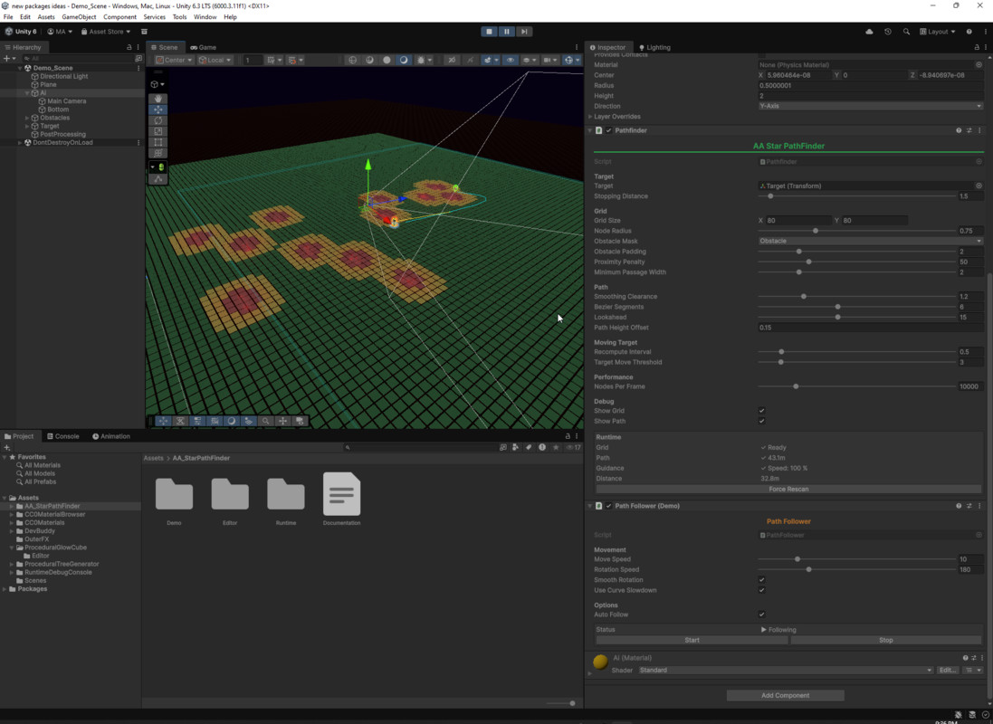Lock the Inspector panel
Image resolution: width=993 pixels, height=724 pixels.
(x=977, y=47)
